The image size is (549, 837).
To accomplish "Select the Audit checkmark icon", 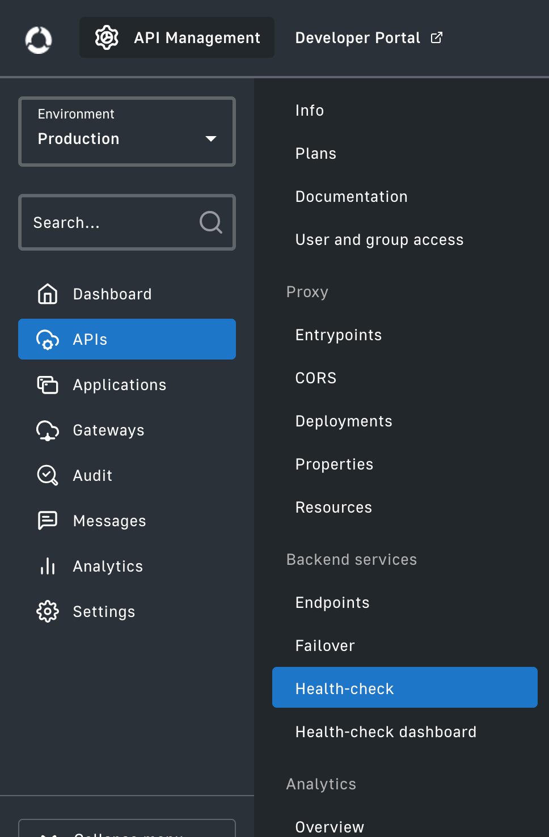I will click(x=48, y=475).
